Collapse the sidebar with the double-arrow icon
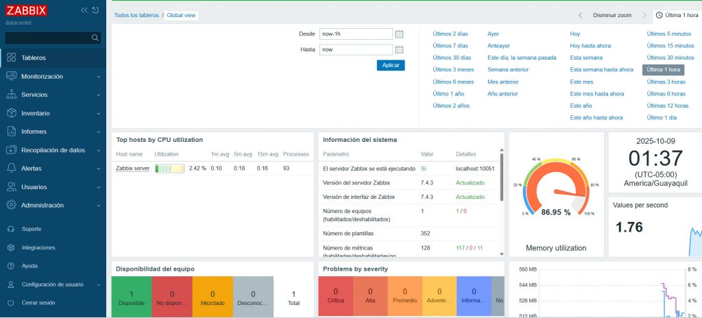This screenshot has height=318, width=702. 84,10
